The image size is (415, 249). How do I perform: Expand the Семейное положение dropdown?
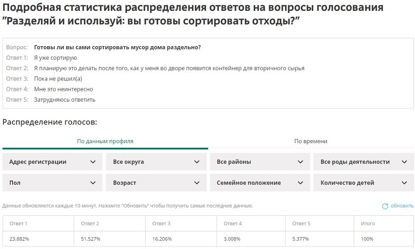[259, 183]
